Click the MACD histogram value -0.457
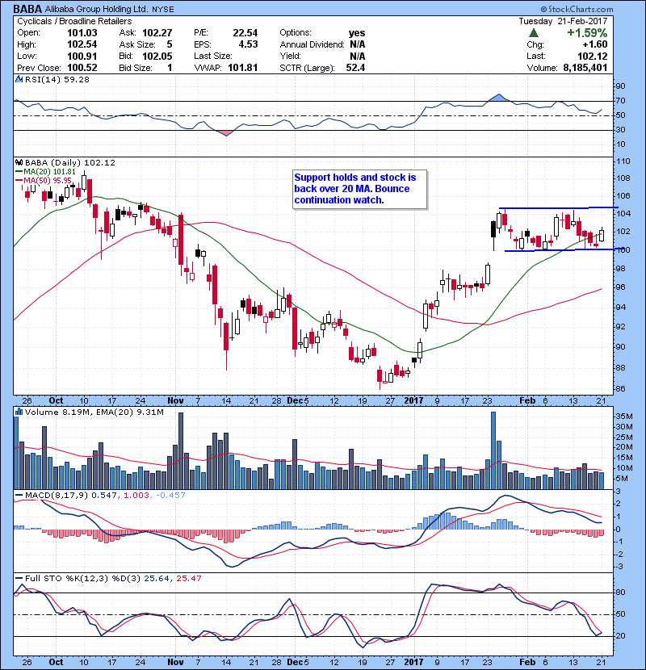This screenshot has height=670, width=646. tap(171, 496)
